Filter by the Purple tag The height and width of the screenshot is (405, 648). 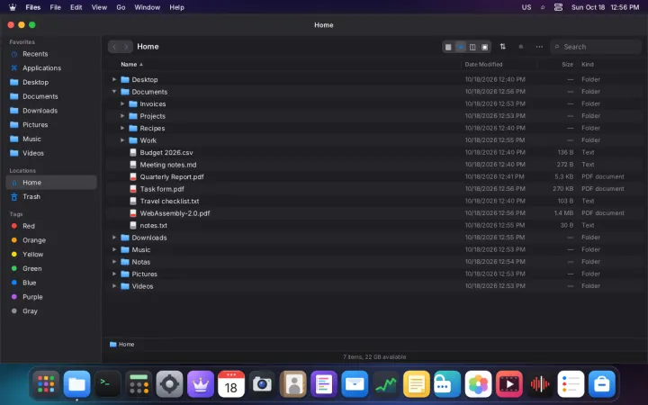pyautogui.click(x=51, y=297)
